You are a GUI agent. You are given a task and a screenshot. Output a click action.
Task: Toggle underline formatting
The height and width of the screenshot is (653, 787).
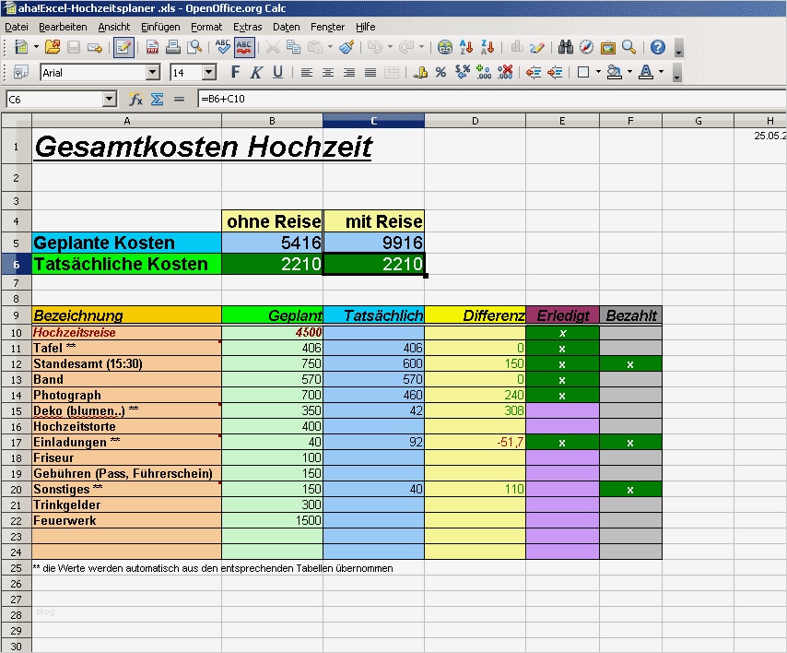point(277,71)
